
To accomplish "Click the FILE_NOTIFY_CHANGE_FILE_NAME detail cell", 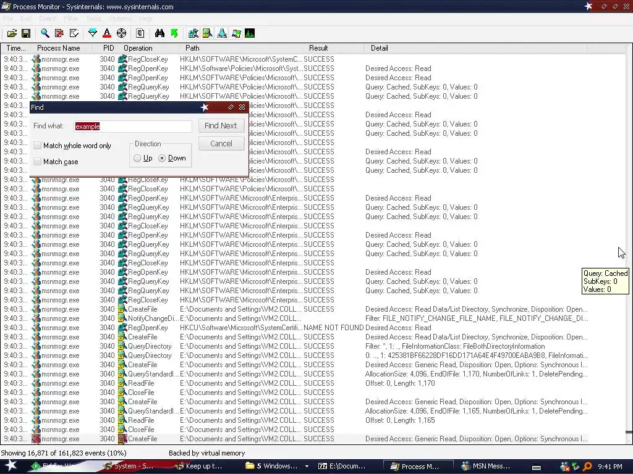I will tap(477, 318).
